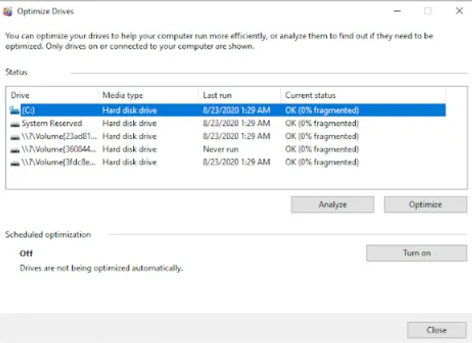Click Media type cell of Volume{360844... row
The width and height of the screenshot is (472, 343).
[129, 149]
